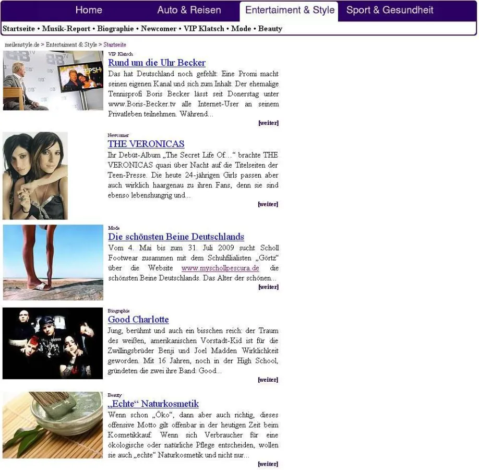Select Beauty in the submenu
The image size is (479, 470).
pos(270,29)
